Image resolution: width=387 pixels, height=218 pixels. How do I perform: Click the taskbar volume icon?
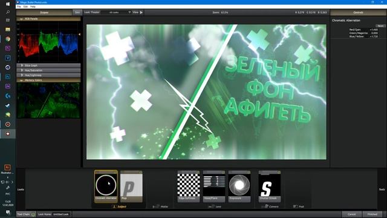click(7, 182)
